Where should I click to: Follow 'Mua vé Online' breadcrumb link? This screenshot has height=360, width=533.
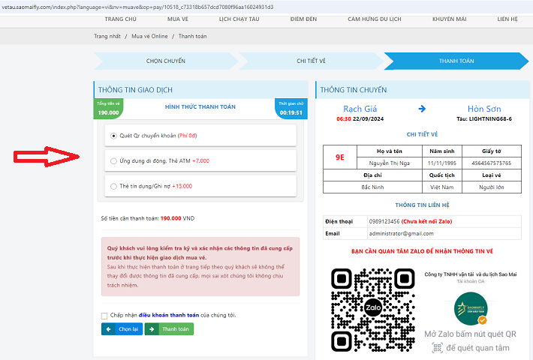[149, 36]
